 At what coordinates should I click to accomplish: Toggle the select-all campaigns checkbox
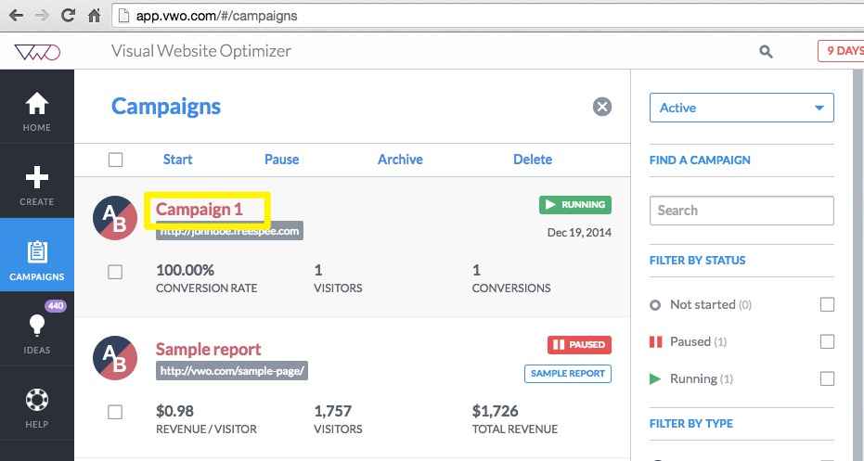116,160
